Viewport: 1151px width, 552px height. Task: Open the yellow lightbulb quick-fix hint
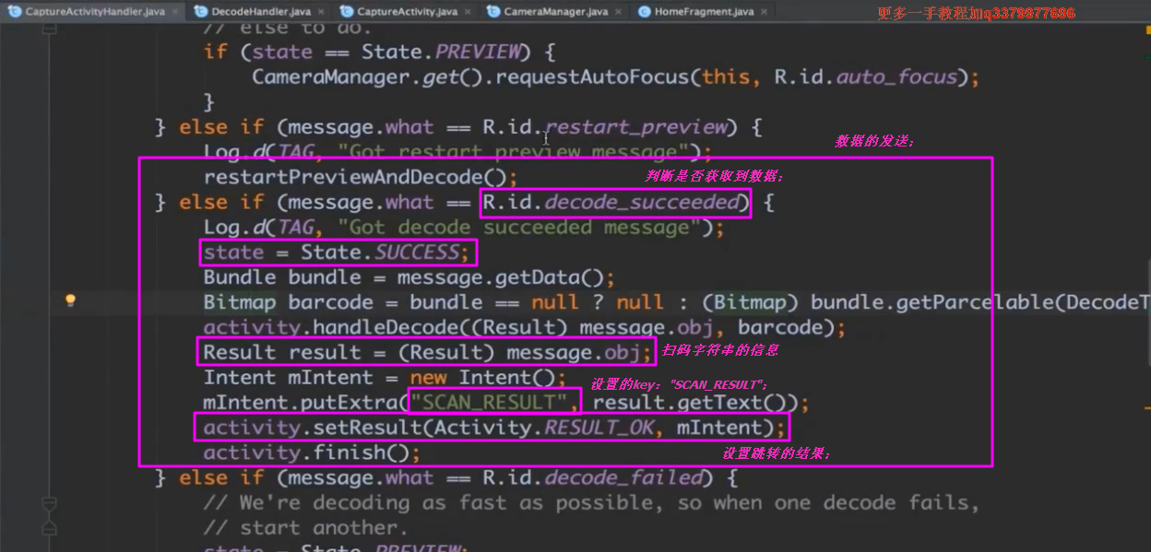pos(69,300)
